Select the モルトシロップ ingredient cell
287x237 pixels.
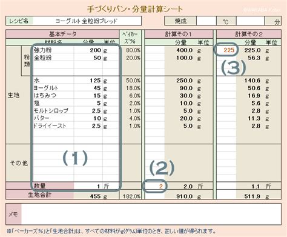(53, 111)
